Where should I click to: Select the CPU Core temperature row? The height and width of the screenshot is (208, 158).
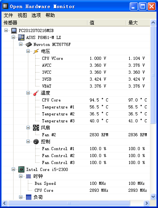click(76, 100)
